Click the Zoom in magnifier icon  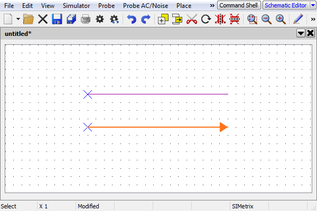tap(281, 20)
